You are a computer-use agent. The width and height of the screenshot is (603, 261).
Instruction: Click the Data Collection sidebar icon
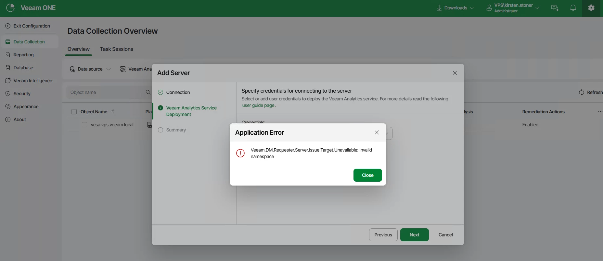tap(8, 42)
